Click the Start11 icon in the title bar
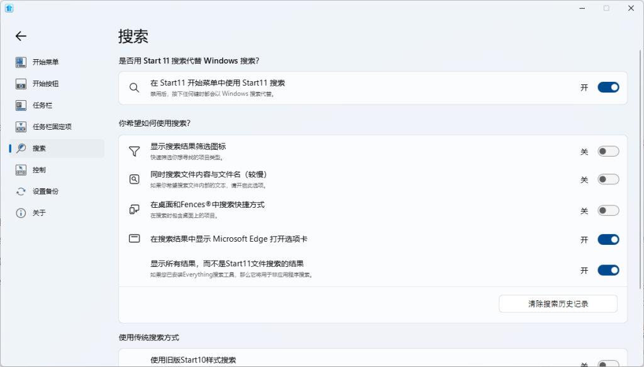Screen dimensions: 644x367 click(x=8, y=8)
